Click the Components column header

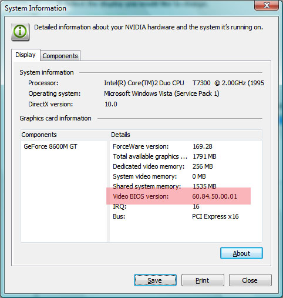pyautogui.click(x=39, y=135)
